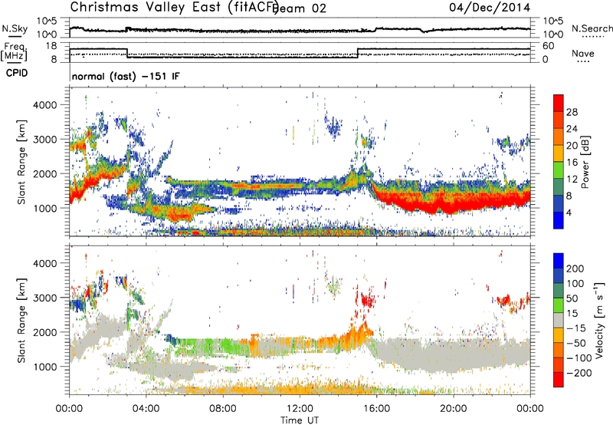The height and width of the screenshot is (425, 613).
Task: Click the 4000 km label on power panel
Action: point(44,105)
